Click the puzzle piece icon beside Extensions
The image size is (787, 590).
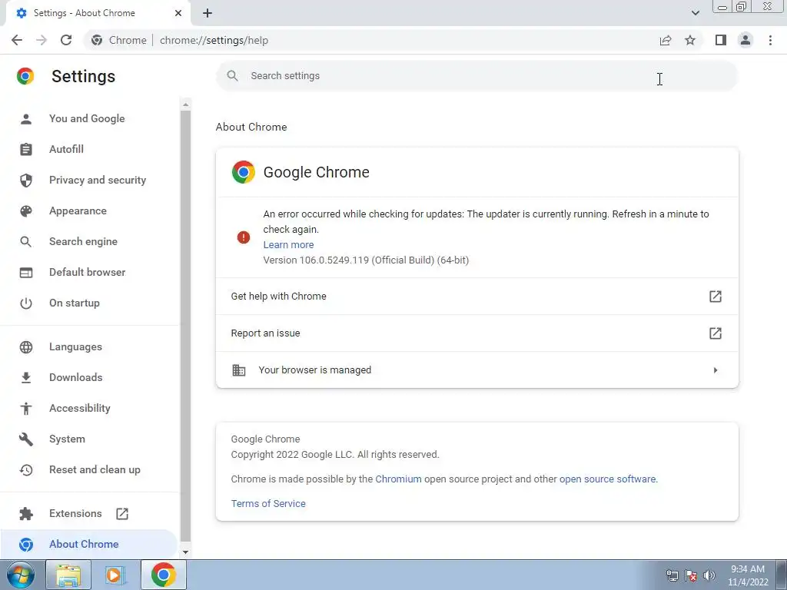tap(26, 514)
